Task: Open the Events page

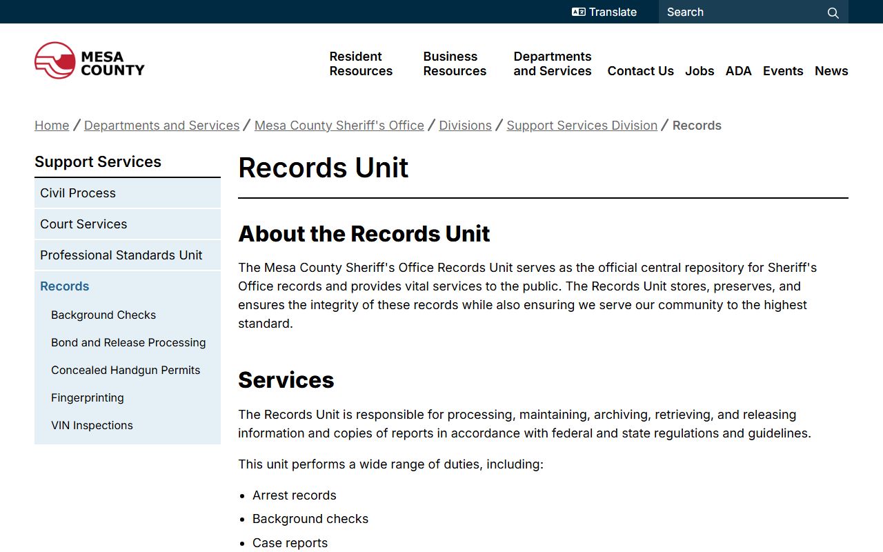Action: pyautogui.click(x=783, y=71)
